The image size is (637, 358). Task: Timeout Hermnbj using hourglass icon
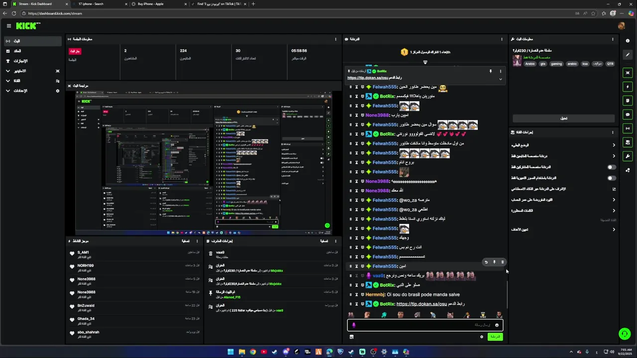(356, 294)
